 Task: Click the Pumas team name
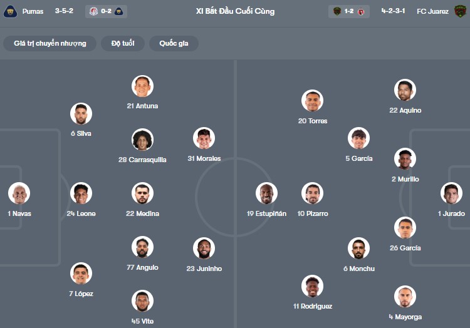coord(33,11)
